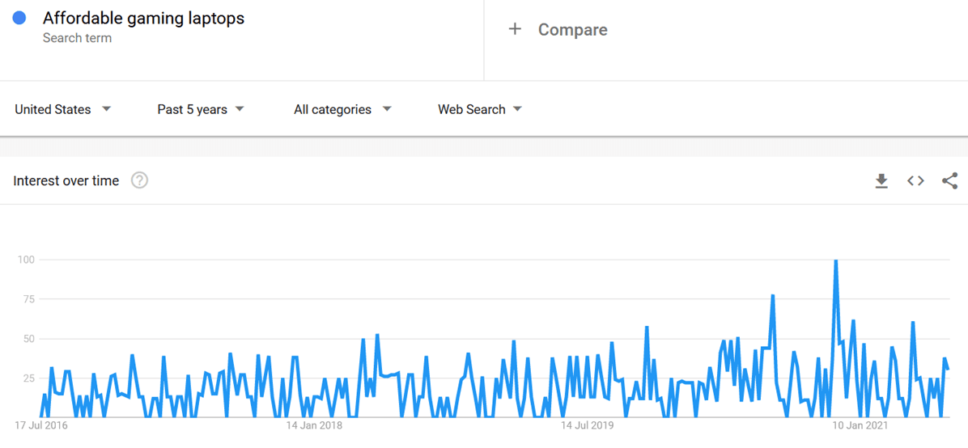This screenshot has height=448, width=968.
Task: Click the plus icon beside Compare
Action: [515, 29]
